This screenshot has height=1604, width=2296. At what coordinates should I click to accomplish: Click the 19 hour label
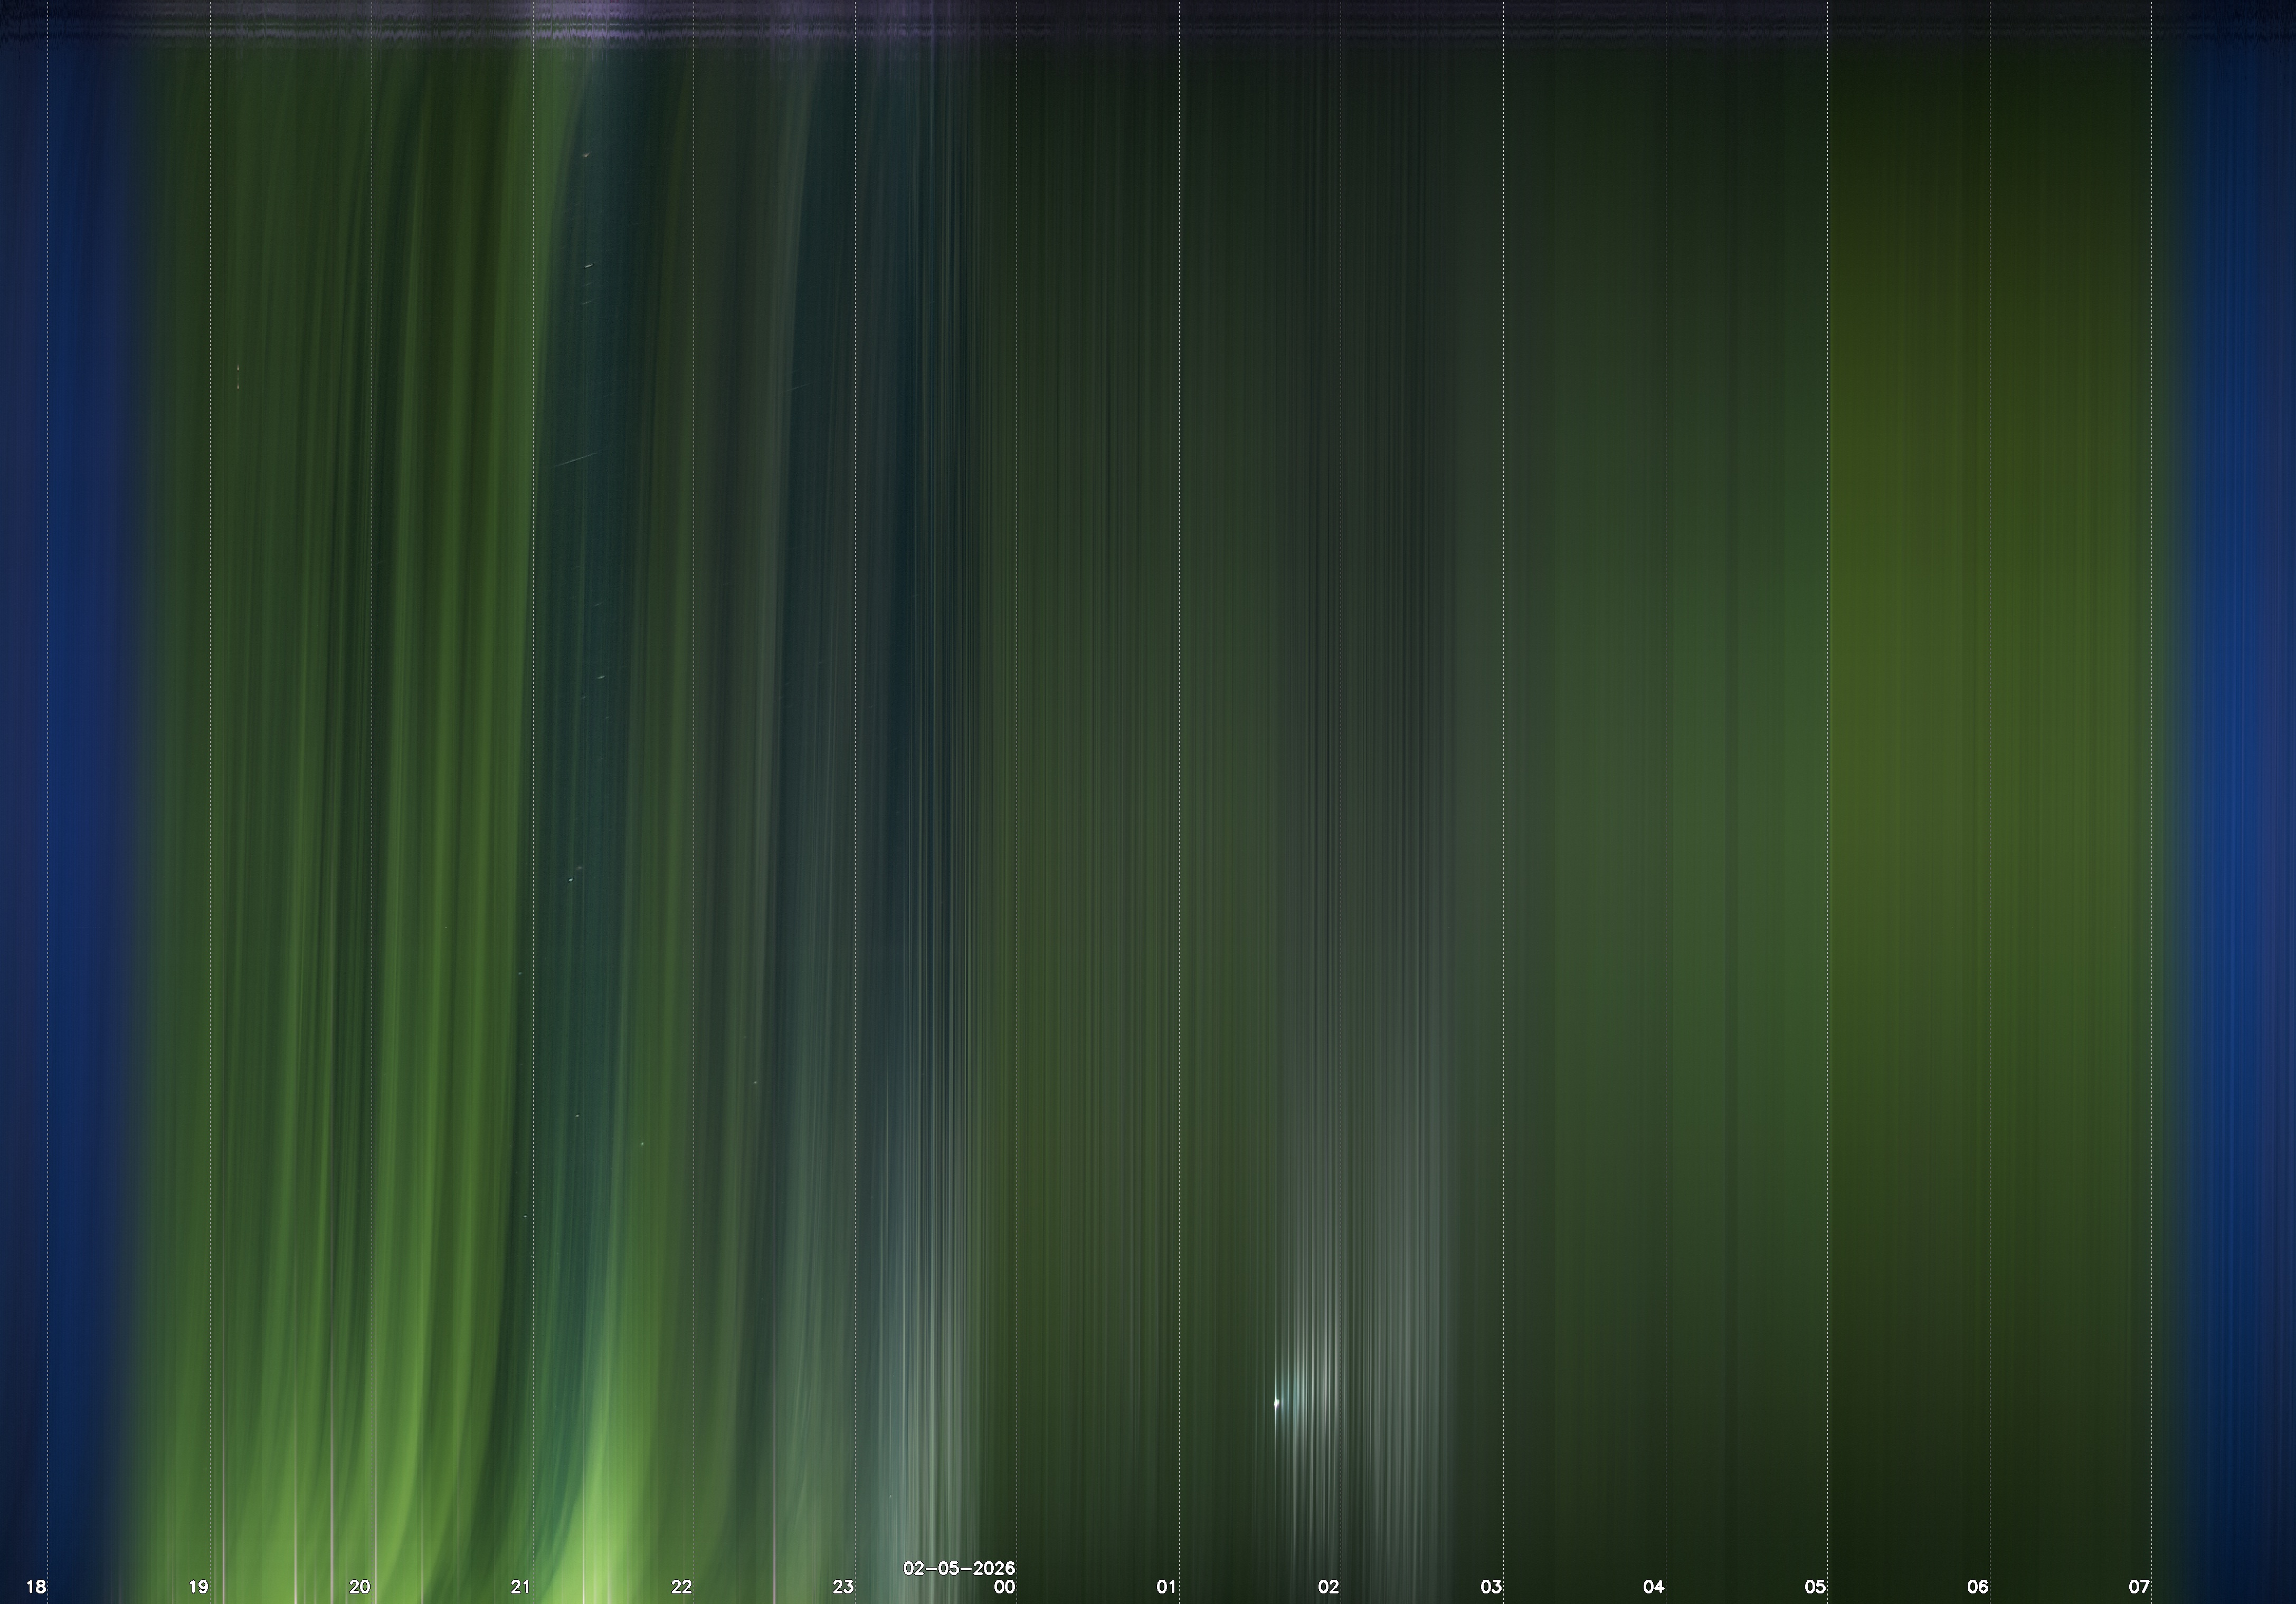[198, 1586]
